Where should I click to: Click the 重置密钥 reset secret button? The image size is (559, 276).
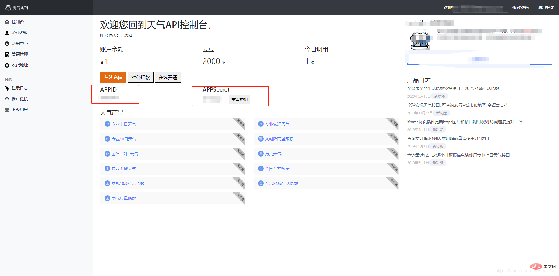coord(239,99)
